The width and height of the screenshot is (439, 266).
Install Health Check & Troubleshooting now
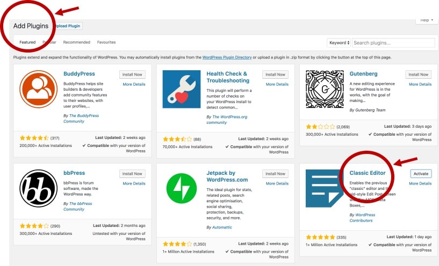coord(275,75)
